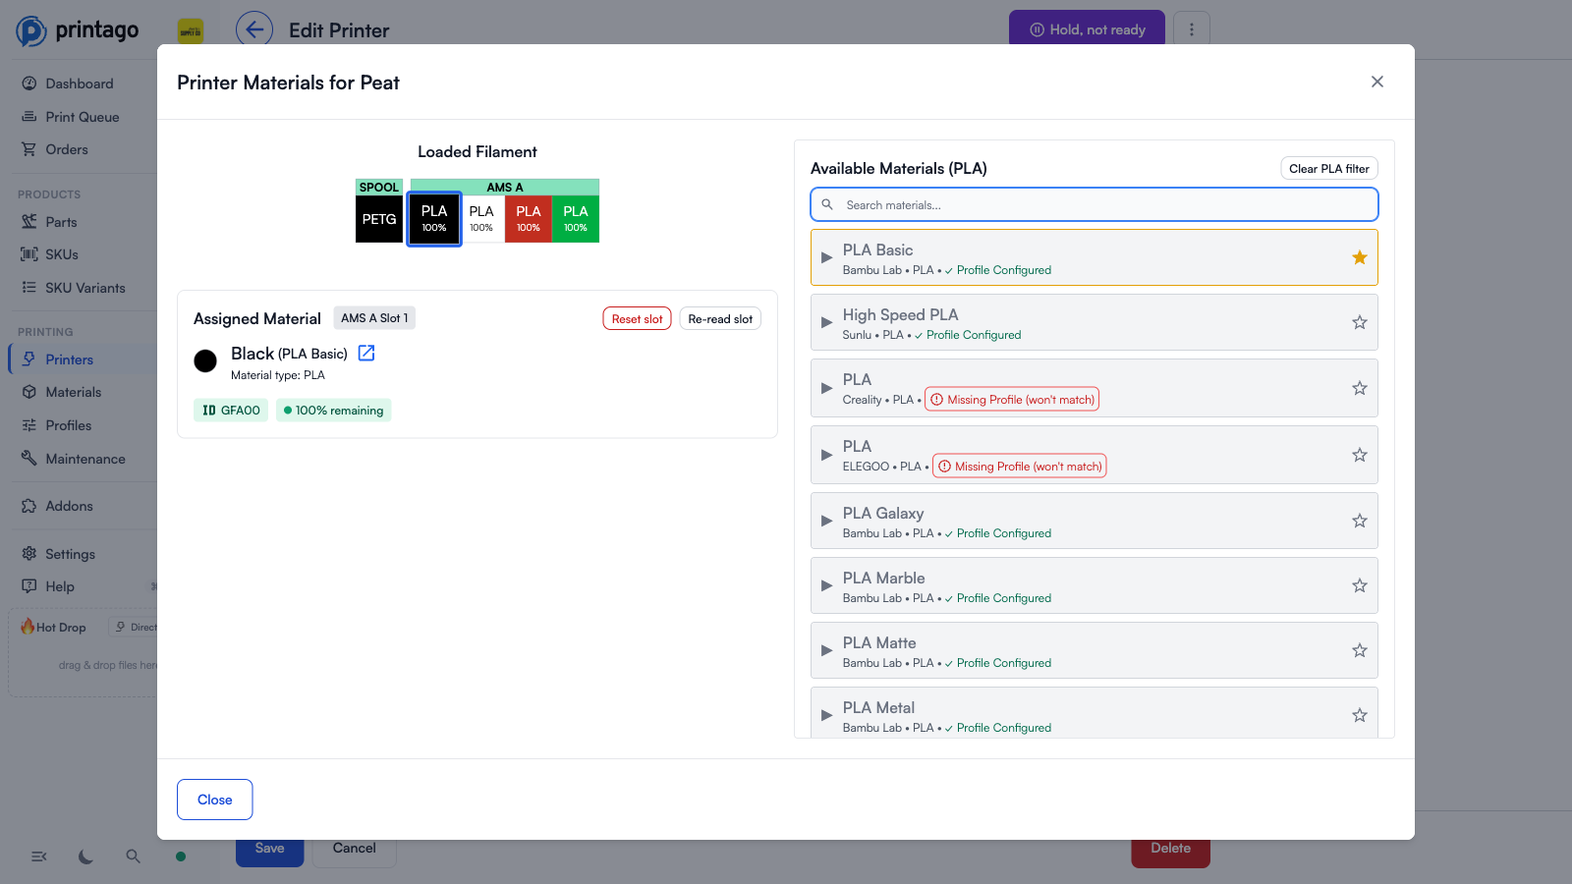Viewport: 1572px width, 884px height.
Task: Expand the ELEGOO PLA row
Action: click(826, 455)
